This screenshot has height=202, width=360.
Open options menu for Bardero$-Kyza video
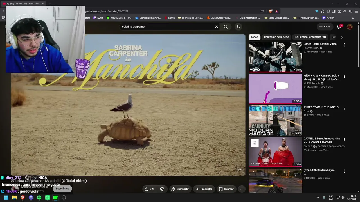pos(344,171)
